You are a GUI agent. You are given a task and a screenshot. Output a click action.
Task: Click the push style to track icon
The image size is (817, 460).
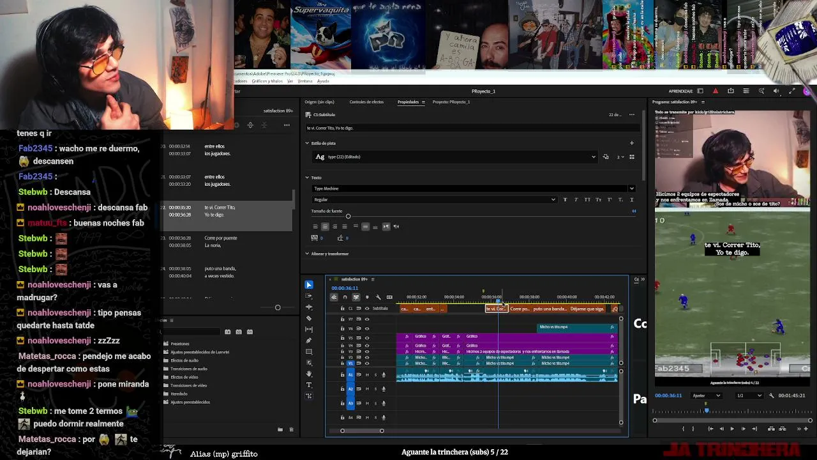(x=606, y=157)
